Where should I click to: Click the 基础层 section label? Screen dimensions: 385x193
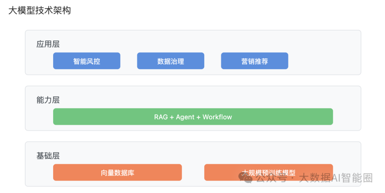(x=48, y=156)
